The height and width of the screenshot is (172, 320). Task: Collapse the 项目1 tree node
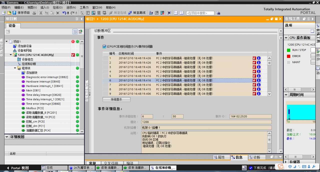click(6, 41)
